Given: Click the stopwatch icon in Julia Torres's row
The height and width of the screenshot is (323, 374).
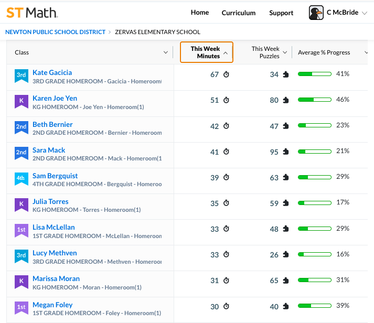Looking at the screenshot, I should tap(226, 203).
